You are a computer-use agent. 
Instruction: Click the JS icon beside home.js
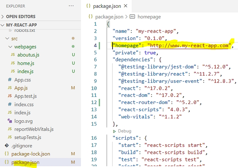(x=13, y=63)
